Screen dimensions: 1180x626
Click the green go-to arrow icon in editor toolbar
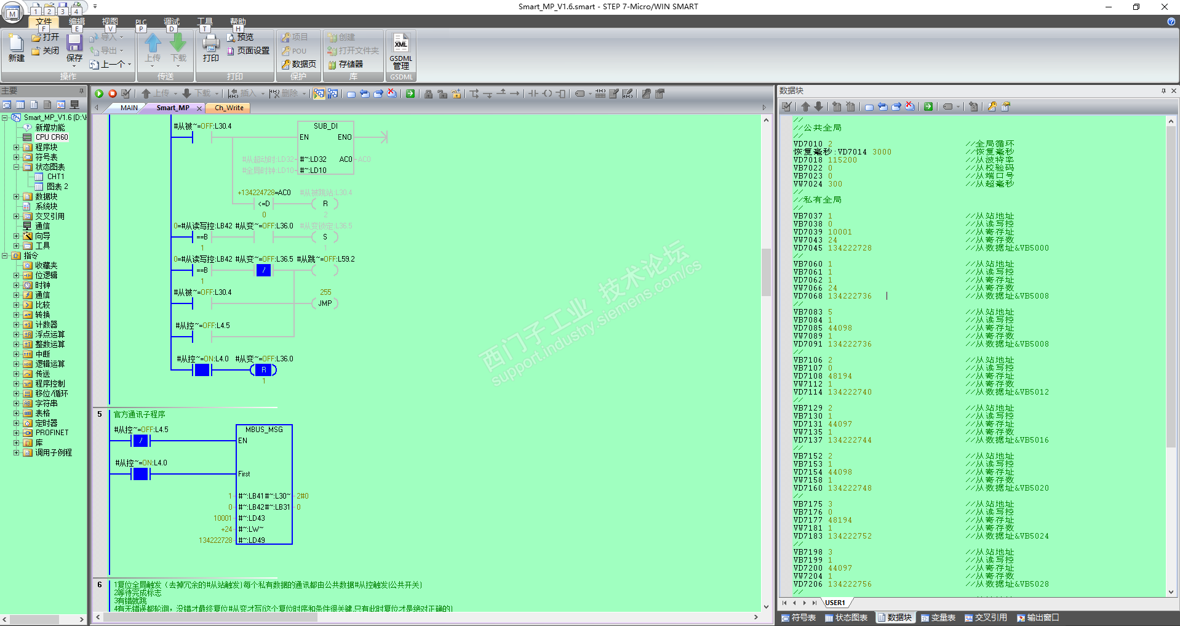(410, 94)
